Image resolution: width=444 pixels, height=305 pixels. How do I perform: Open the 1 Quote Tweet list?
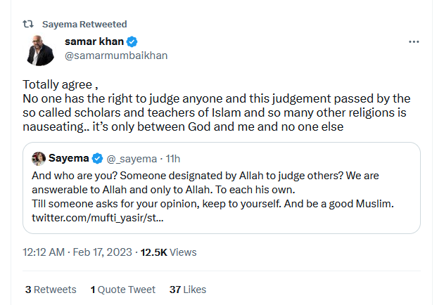122,289
